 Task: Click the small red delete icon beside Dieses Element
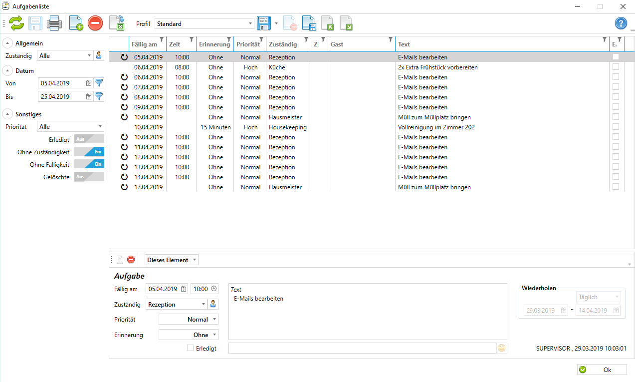tap(131, 260)
